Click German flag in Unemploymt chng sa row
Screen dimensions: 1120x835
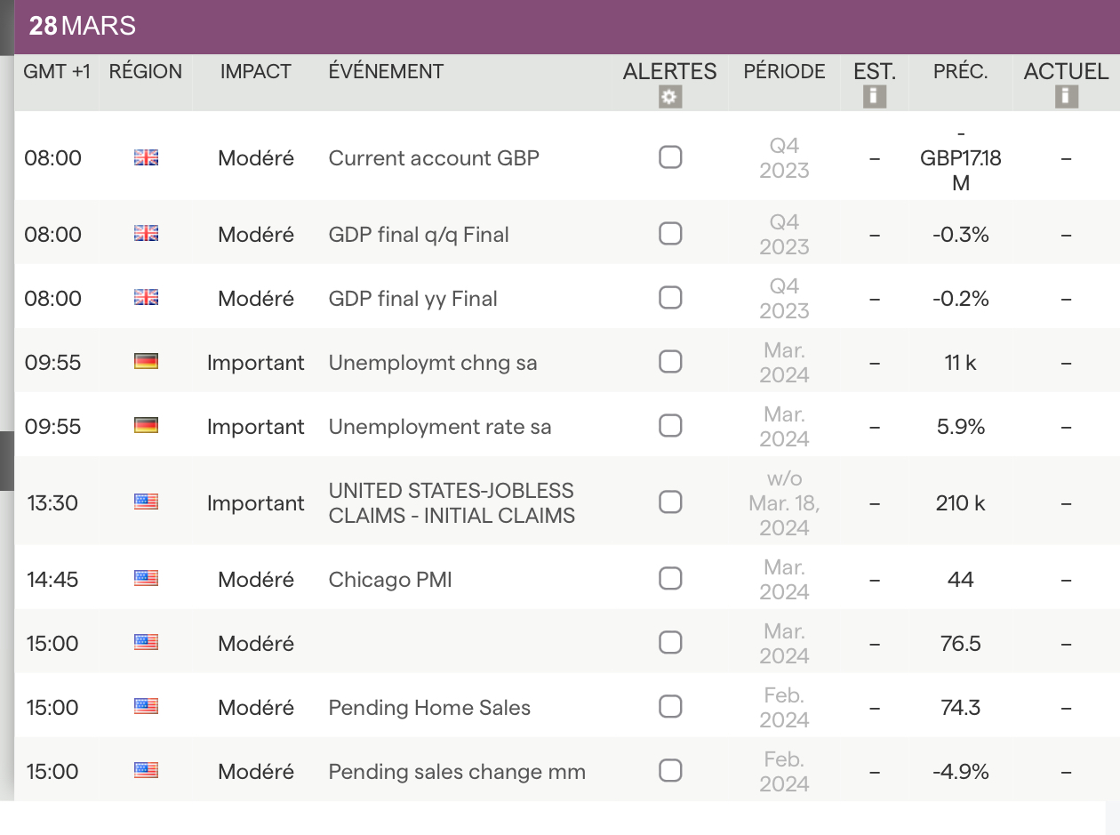146,362
